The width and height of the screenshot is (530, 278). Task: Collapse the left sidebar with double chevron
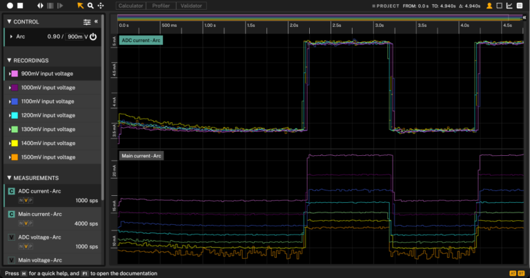point(96,21)
